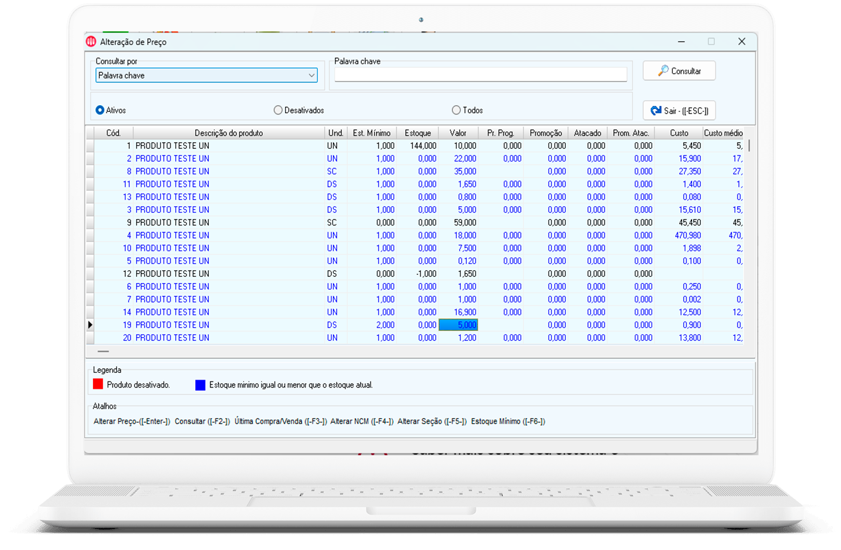Click the Valor column header
The image size is (841, 550).
pos(458,133)
